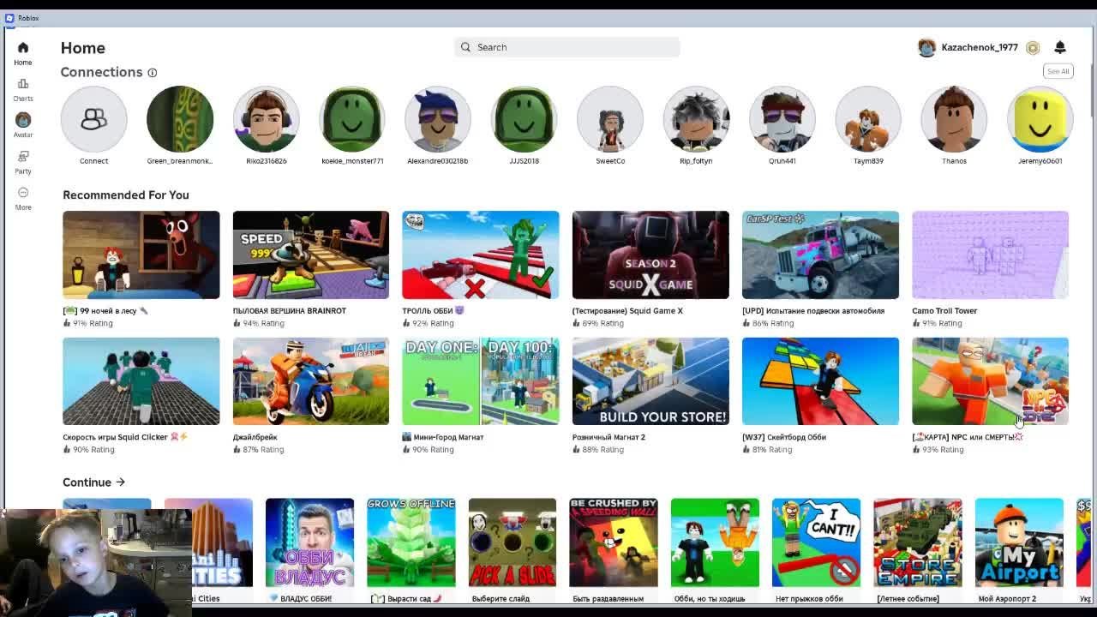This screenshot has height=617, width=1097.
Task: Open the NPC или СМЕРТЬ thumbnail
Action: point(990,381)
